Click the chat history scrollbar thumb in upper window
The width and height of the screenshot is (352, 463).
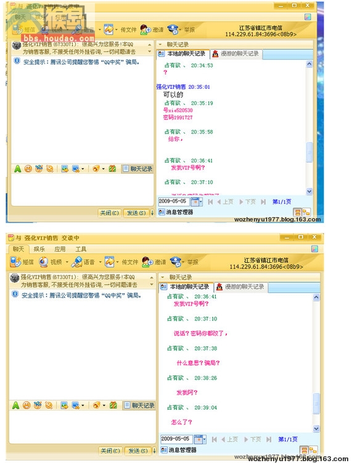(x=309, y=152)
